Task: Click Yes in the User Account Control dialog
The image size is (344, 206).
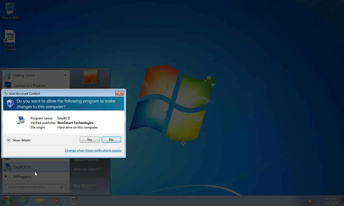Action: [89, 140]
